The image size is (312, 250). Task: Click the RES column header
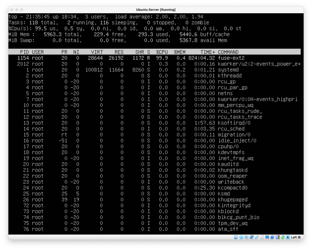119,52
